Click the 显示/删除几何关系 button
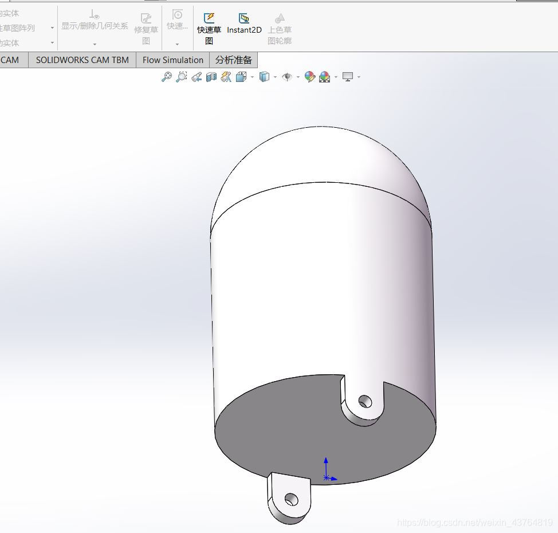Viewport: 558px width, 533px height. coord(95,20)
